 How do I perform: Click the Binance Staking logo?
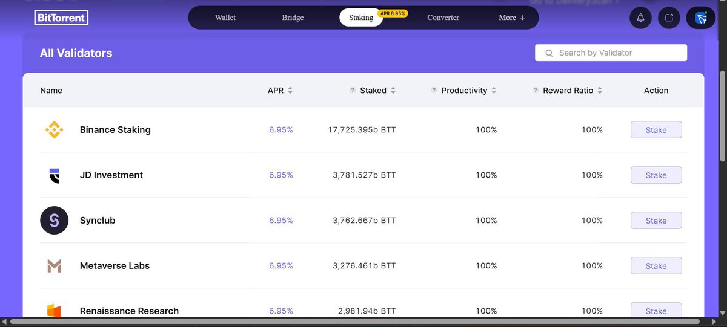pos(55,130)
